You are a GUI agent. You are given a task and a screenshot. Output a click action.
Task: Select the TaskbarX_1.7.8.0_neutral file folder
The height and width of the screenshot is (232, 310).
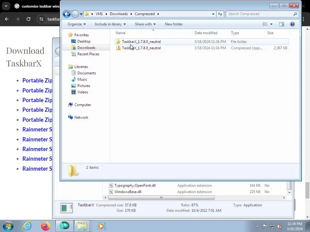(x=201, y=42)
